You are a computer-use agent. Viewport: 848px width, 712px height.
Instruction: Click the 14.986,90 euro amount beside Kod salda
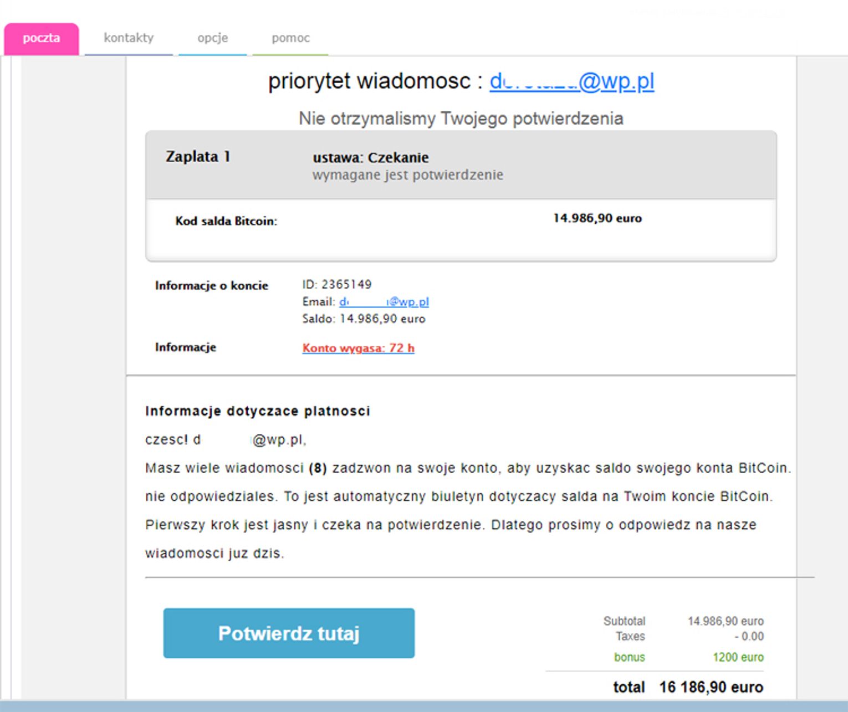pos(597,218)
